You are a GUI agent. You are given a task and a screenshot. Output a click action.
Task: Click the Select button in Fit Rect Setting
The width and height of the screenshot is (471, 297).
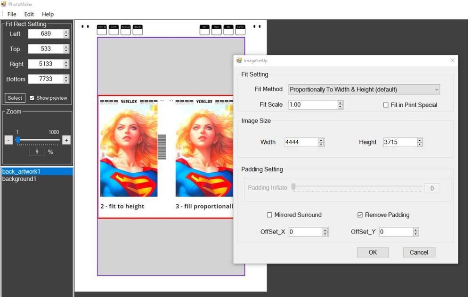coord(15,98)
